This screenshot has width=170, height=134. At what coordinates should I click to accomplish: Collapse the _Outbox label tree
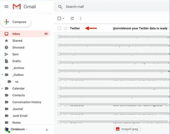[x=2, y=75]
